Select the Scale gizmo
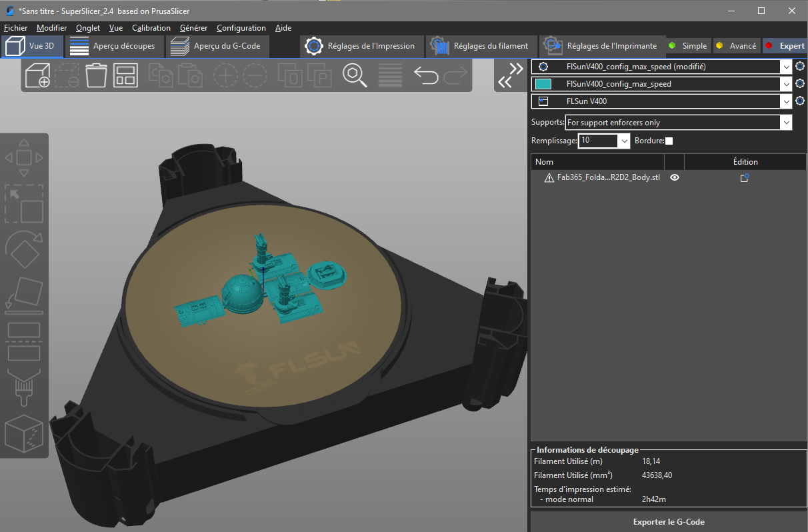This screenshot has height=532, width=808. (x=24, y=203)
